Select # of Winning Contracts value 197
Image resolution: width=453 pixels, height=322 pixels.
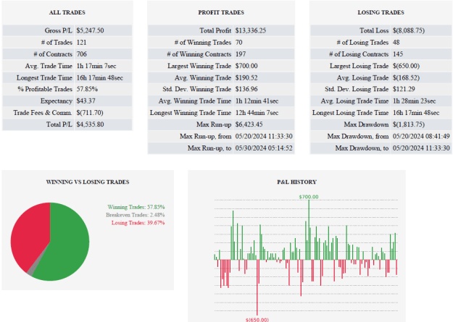(241, 54)
